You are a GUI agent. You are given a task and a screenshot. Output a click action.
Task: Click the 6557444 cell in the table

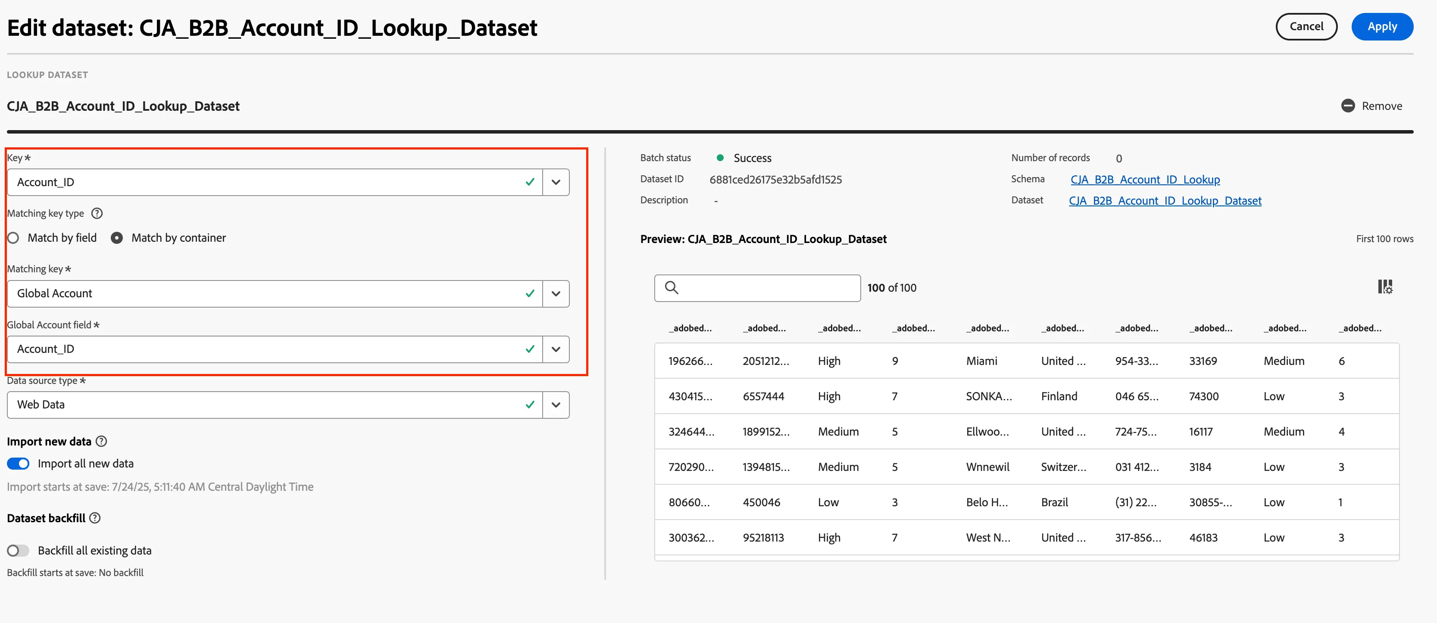pos(763,396)
